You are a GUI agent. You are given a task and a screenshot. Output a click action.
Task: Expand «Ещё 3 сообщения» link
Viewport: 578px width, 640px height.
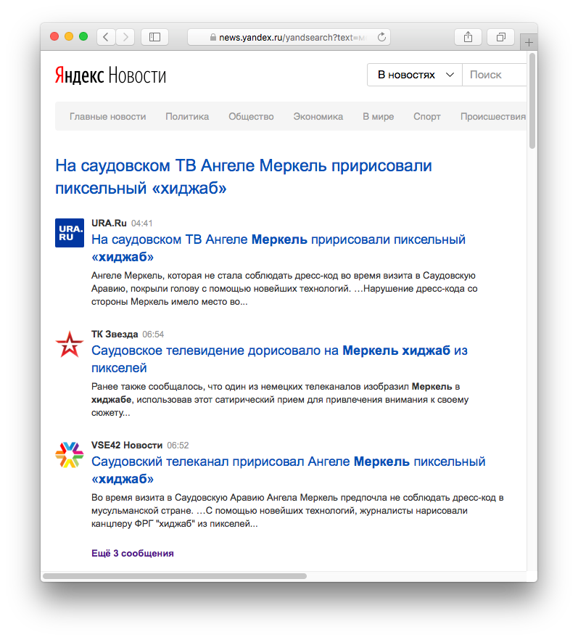(133, 553)
